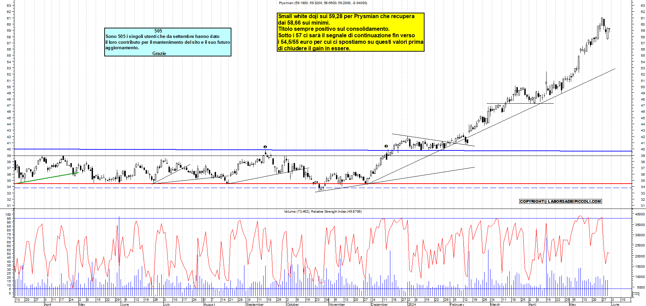This screenshot has width=646, height=306.
Task: Click the '2024' year label on the date axis
Action: click(412, 304)
